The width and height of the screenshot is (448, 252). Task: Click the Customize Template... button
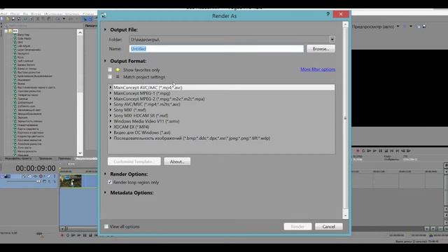134,162
